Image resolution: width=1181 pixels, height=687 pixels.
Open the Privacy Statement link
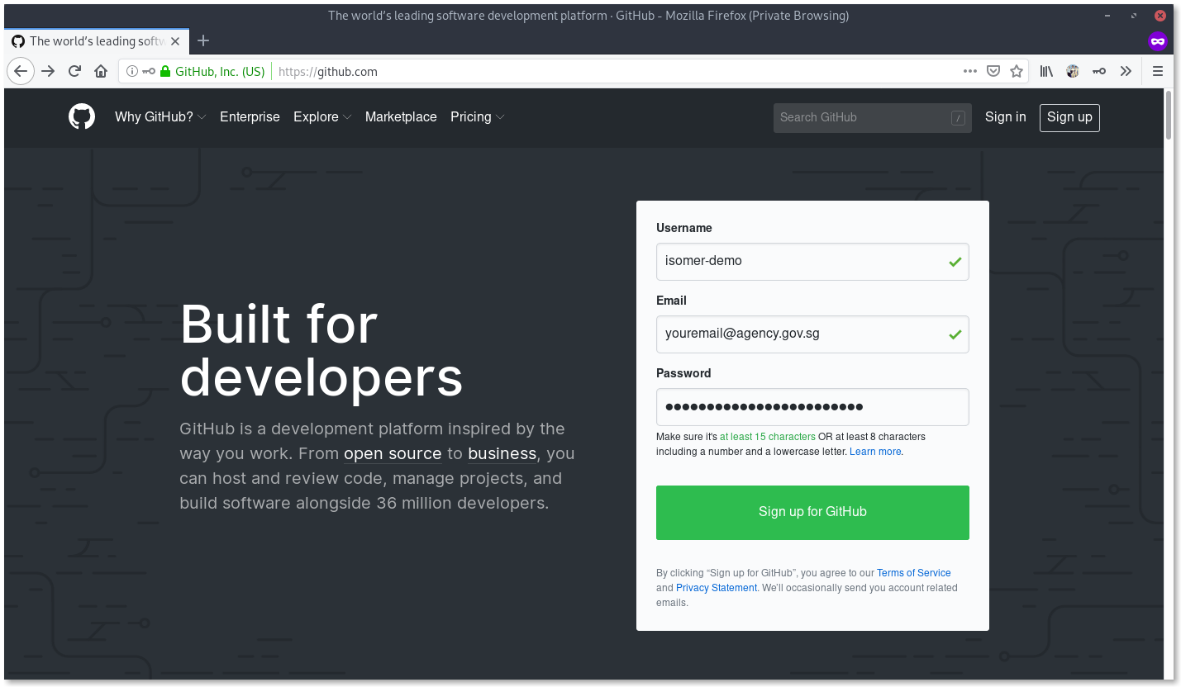(x=717, y=587)
